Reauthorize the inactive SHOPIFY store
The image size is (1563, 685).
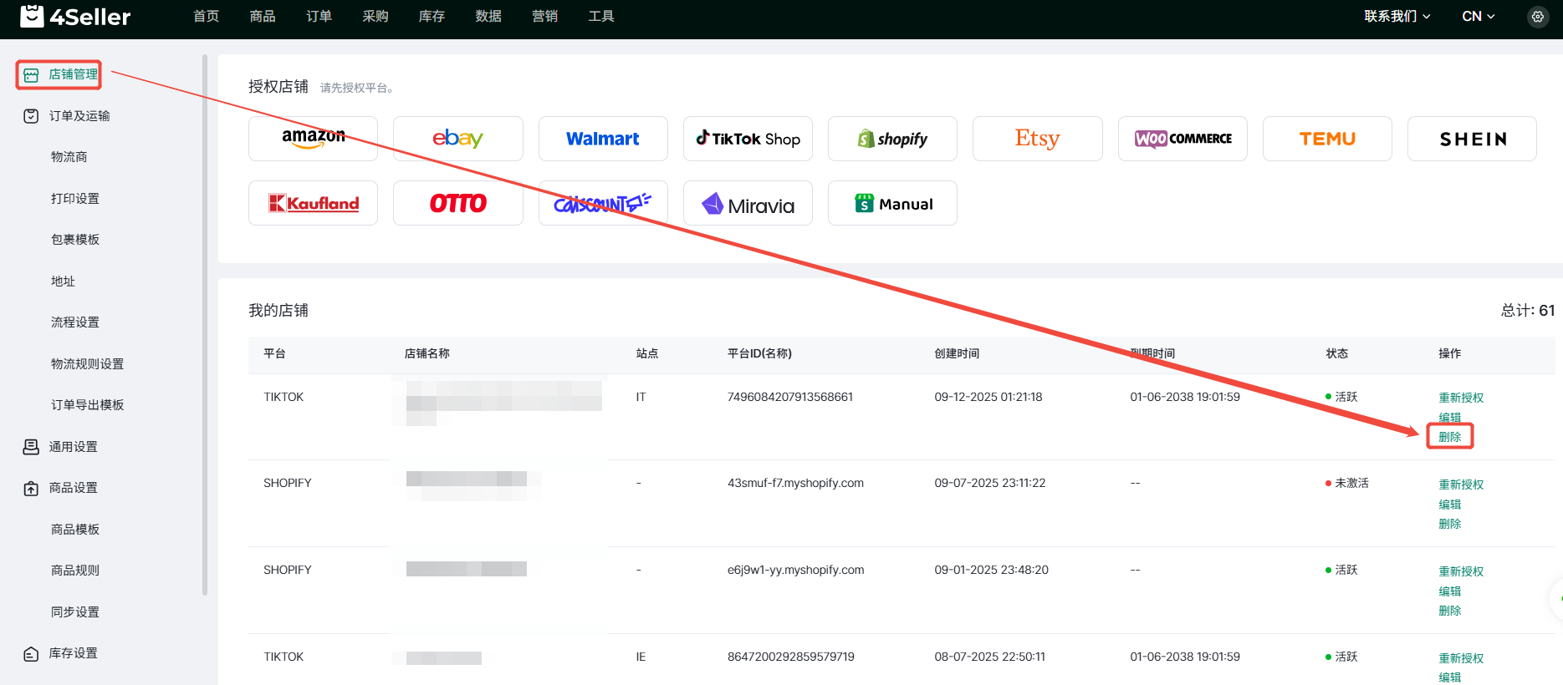coord(1460,485)
